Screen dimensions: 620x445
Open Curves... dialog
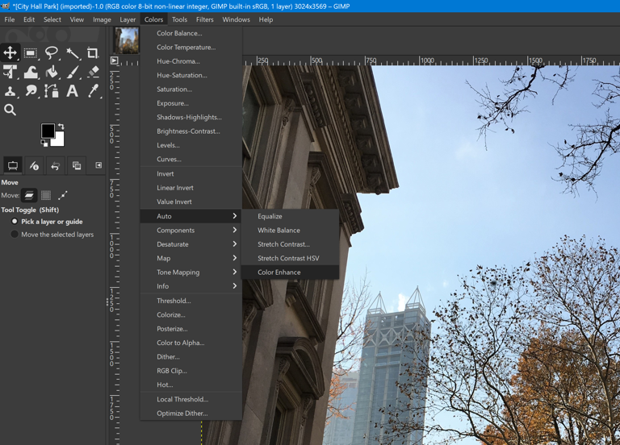pyautogui.click(x=191, y=159)
